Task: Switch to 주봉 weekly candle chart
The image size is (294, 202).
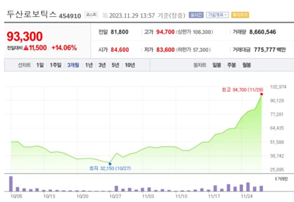Action: click(231, 65)
